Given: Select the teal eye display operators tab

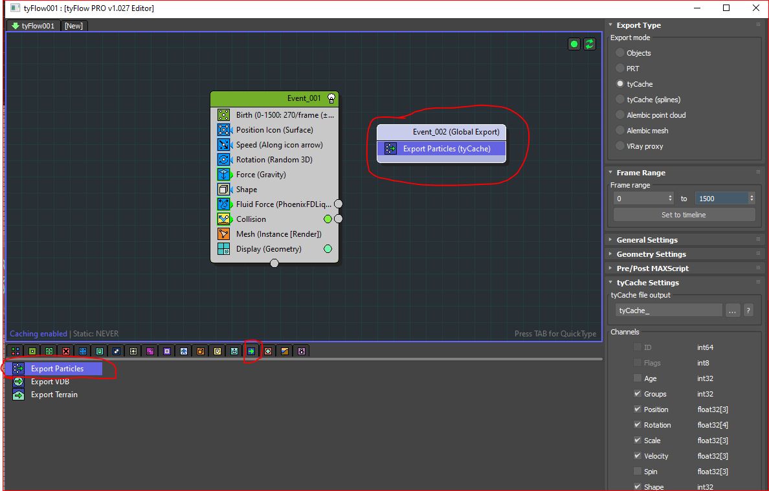Looking at the screenshot, I should 234,351.
